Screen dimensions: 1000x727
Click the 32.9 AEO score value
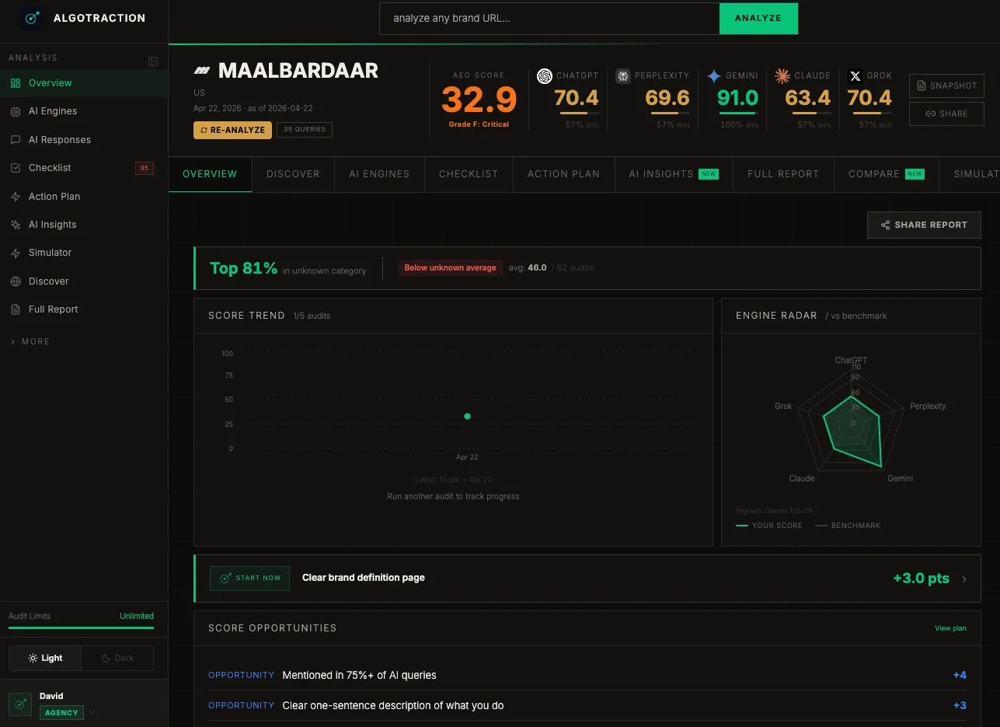tap(479, 100)
